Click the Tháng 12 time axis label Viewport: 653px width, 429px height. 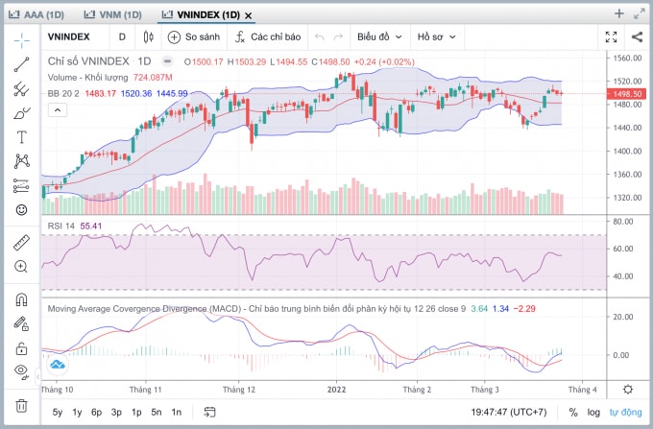click(x=238, y=390)
